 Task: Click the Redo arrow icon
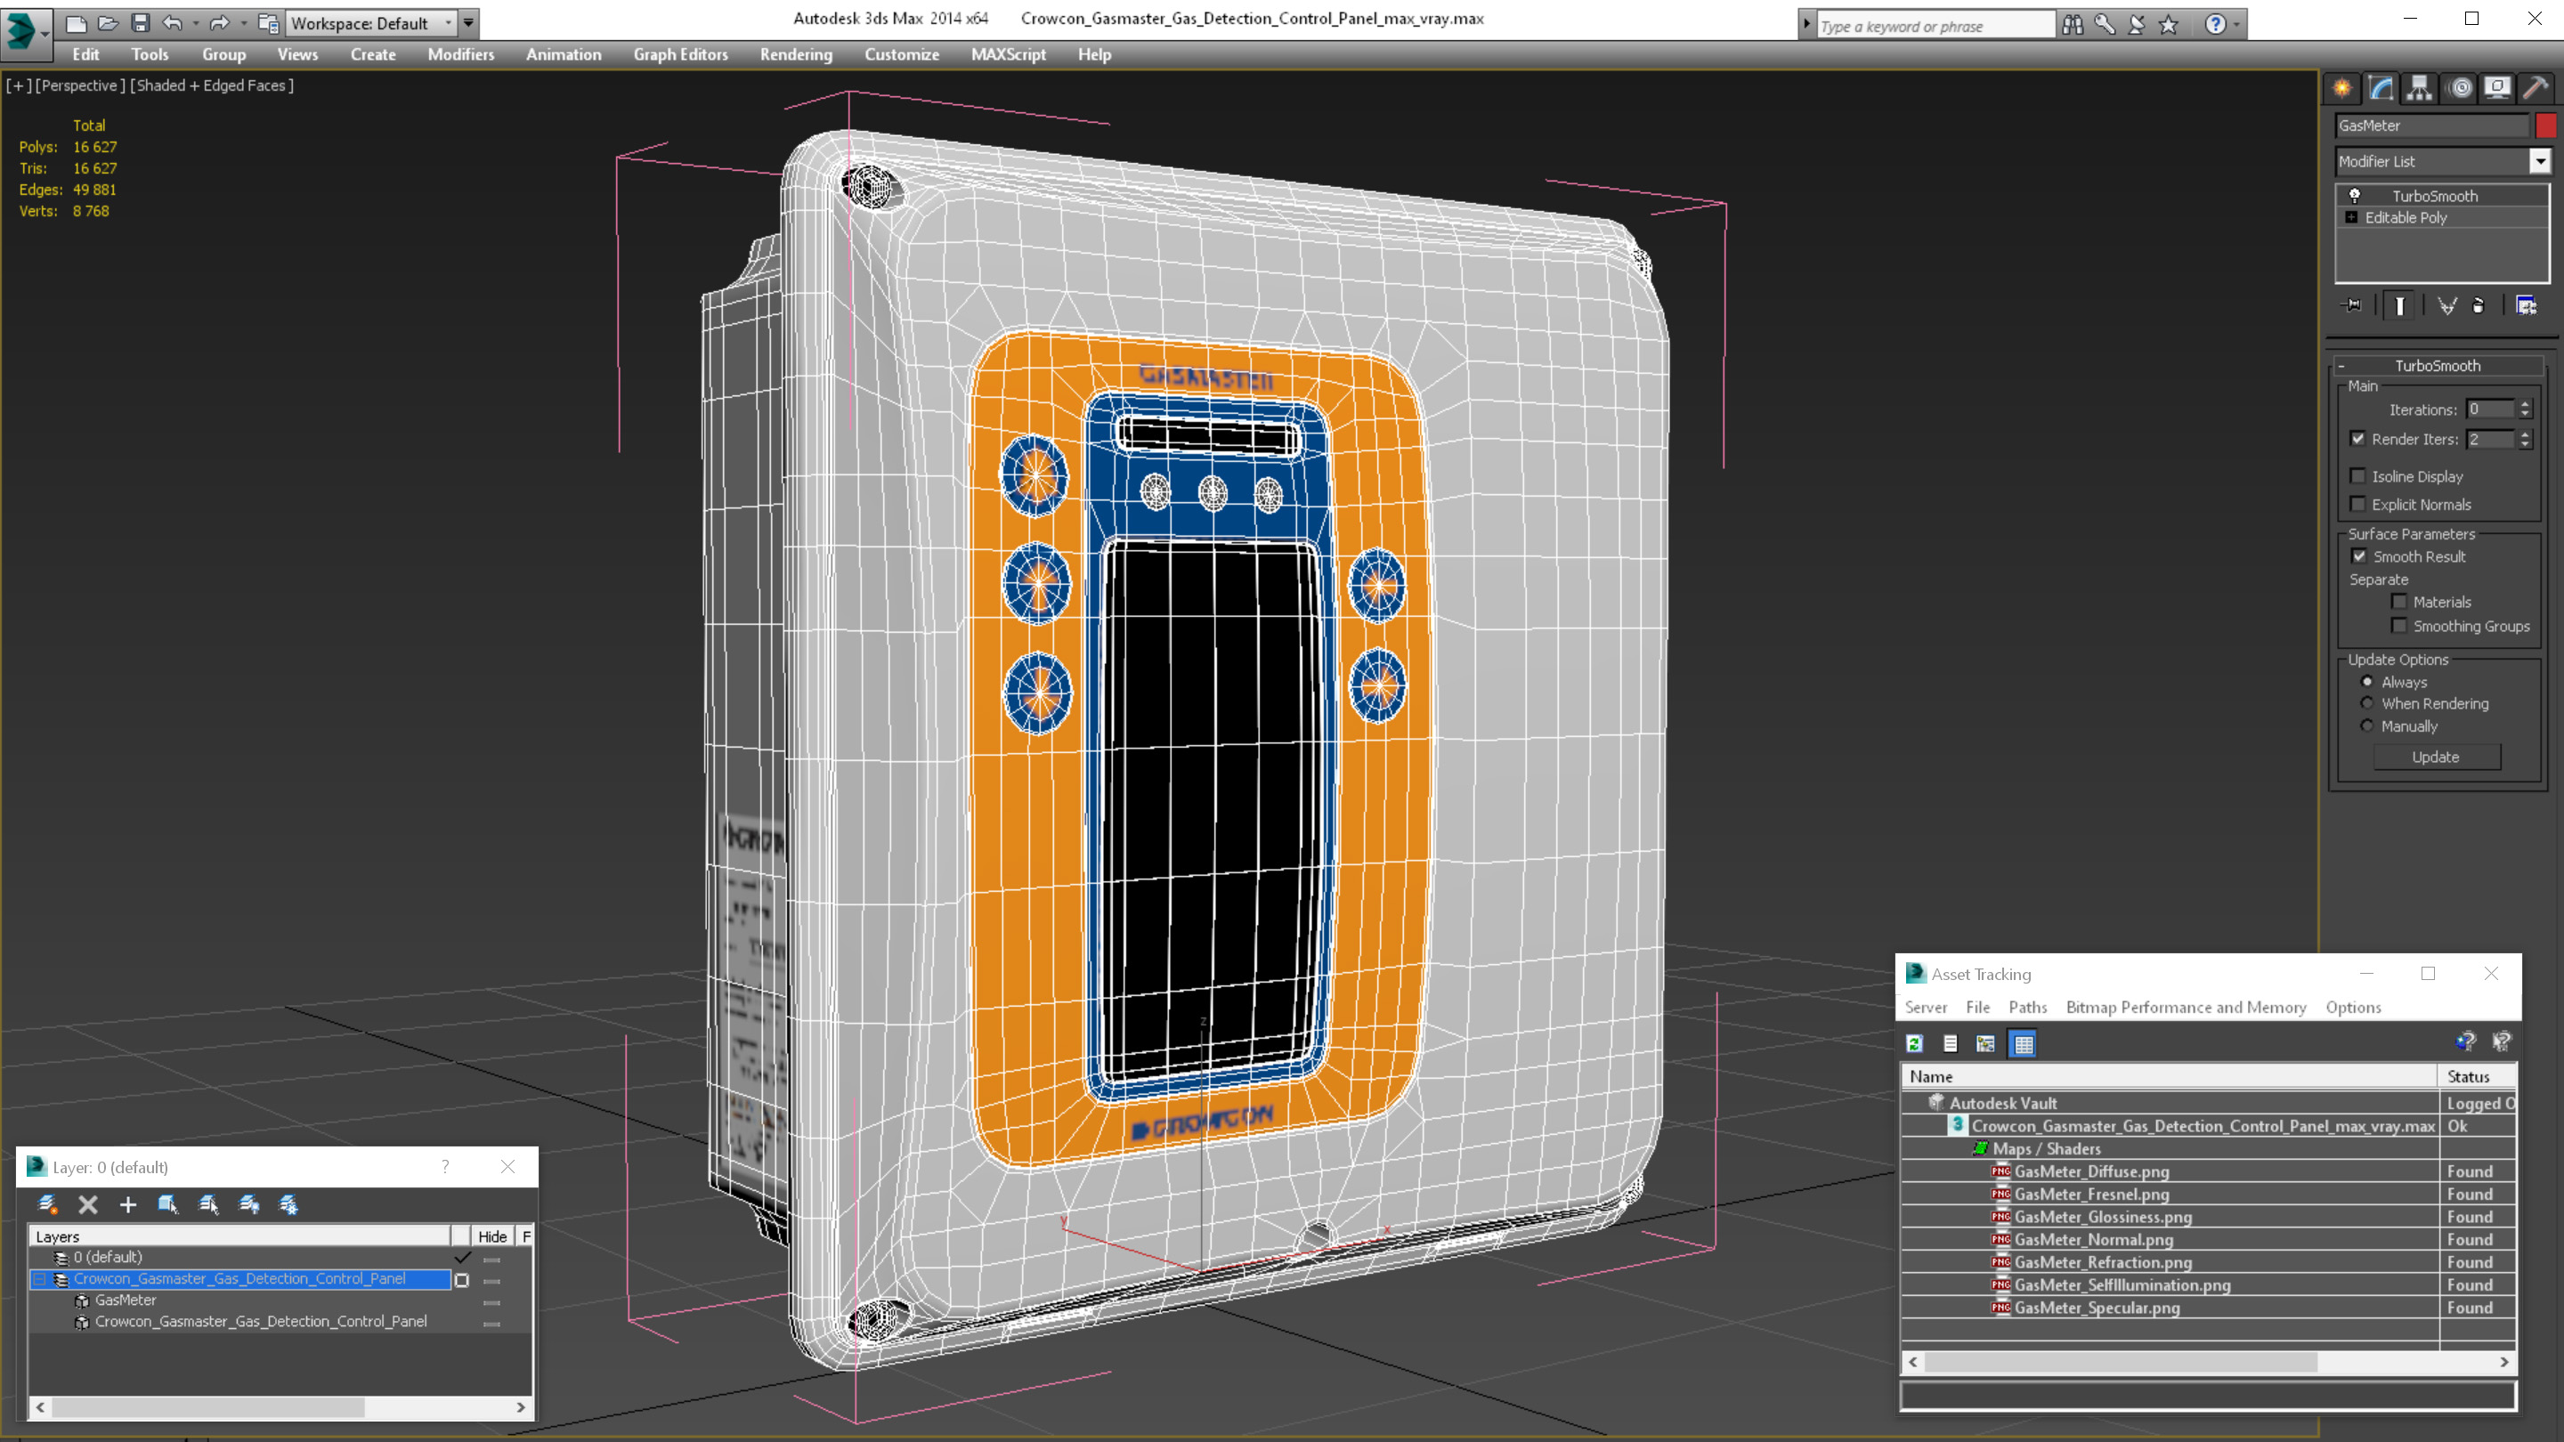pos(220,23)
